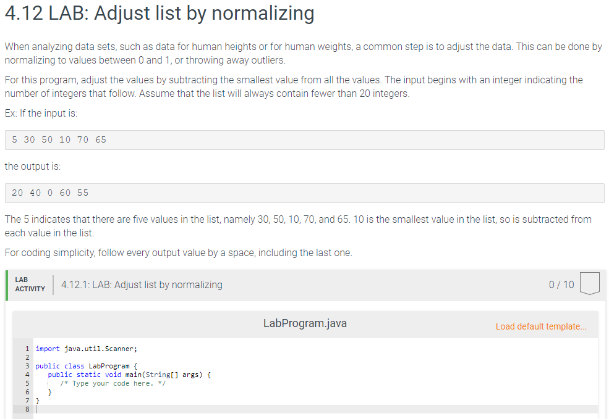Click line number 5 in the editor gutter
Viewport: 609px width, 419px height.
click(x=27, y=383)
